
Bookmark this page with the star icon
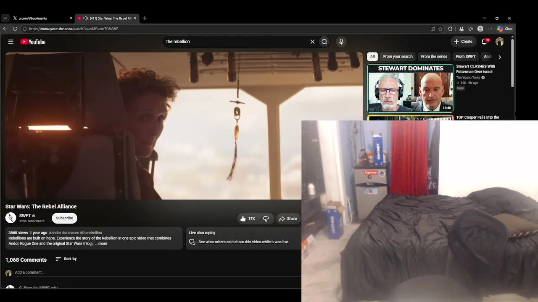click(440, 29)
